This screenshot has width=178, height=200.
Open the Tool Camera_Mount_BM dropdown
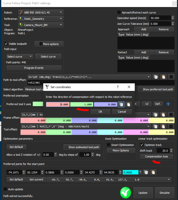[x=41, y=25]
